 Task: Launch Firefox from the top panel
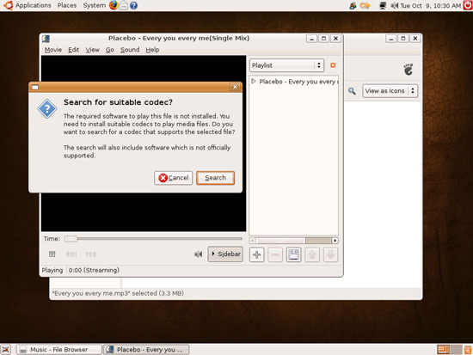coord(114,5)
